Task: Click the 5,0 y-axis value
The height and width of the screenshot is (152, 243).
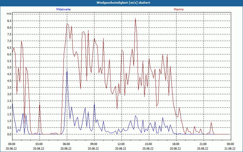Action: click(9, 67)
